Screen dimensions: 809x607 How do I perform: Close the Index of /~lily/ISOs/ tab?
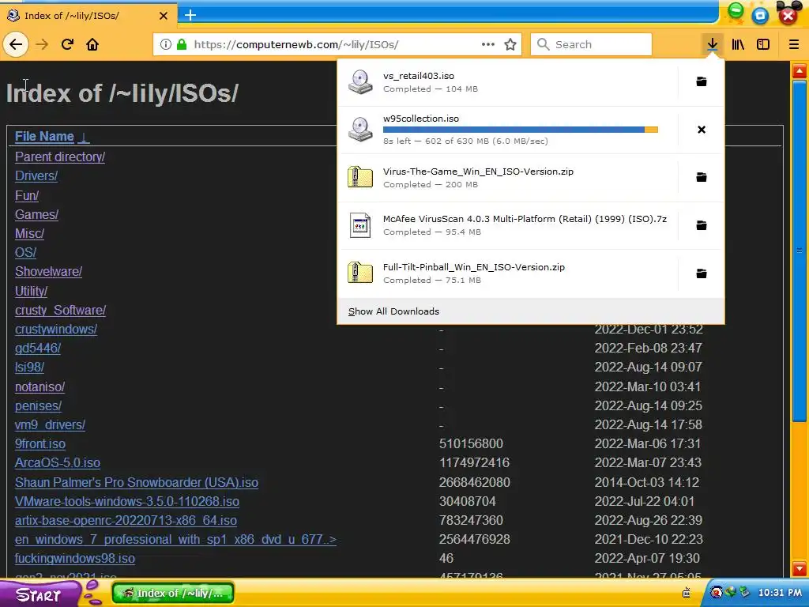(163, 16)
